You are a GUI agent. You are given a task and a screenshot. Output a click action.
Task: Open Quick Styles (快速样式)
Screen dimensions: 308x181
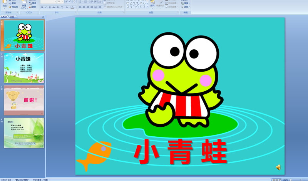point(160,4)
